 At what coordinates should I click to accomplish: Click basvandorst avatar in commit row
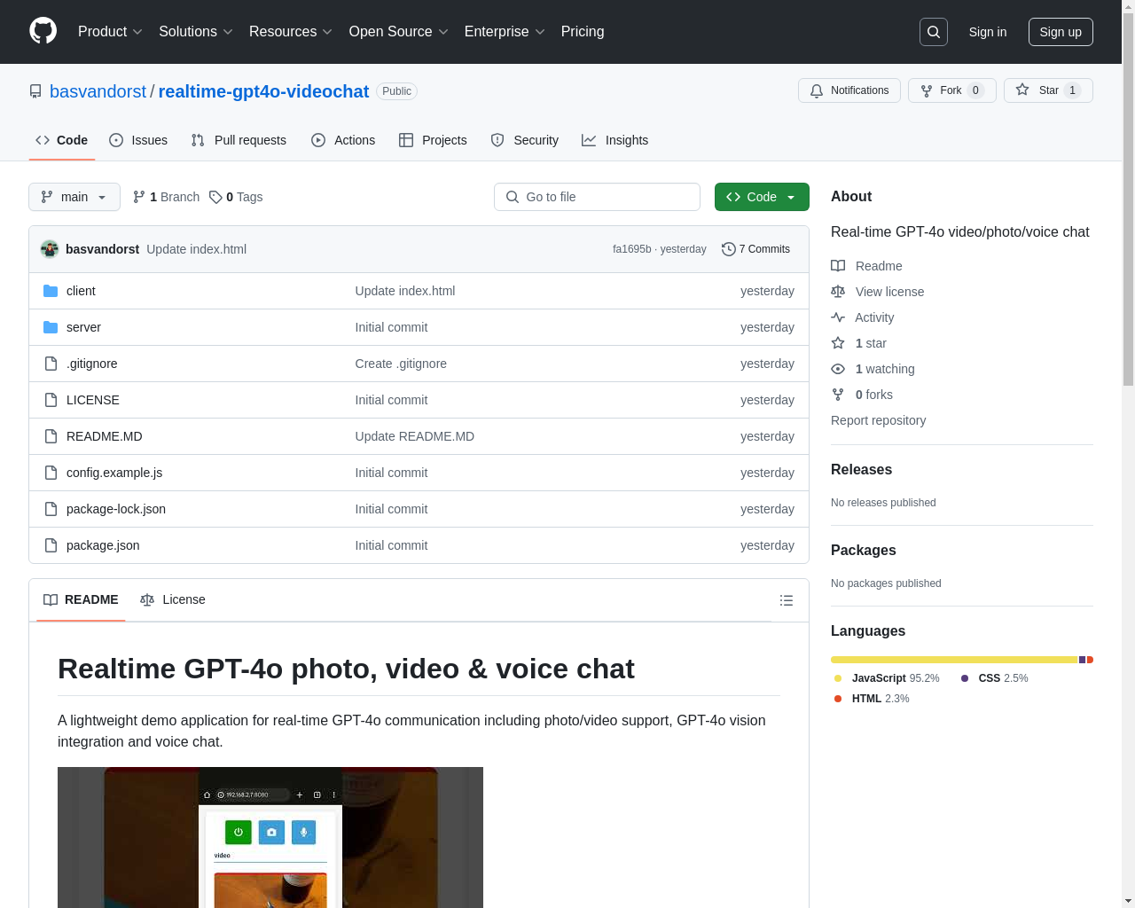[50, 249]
